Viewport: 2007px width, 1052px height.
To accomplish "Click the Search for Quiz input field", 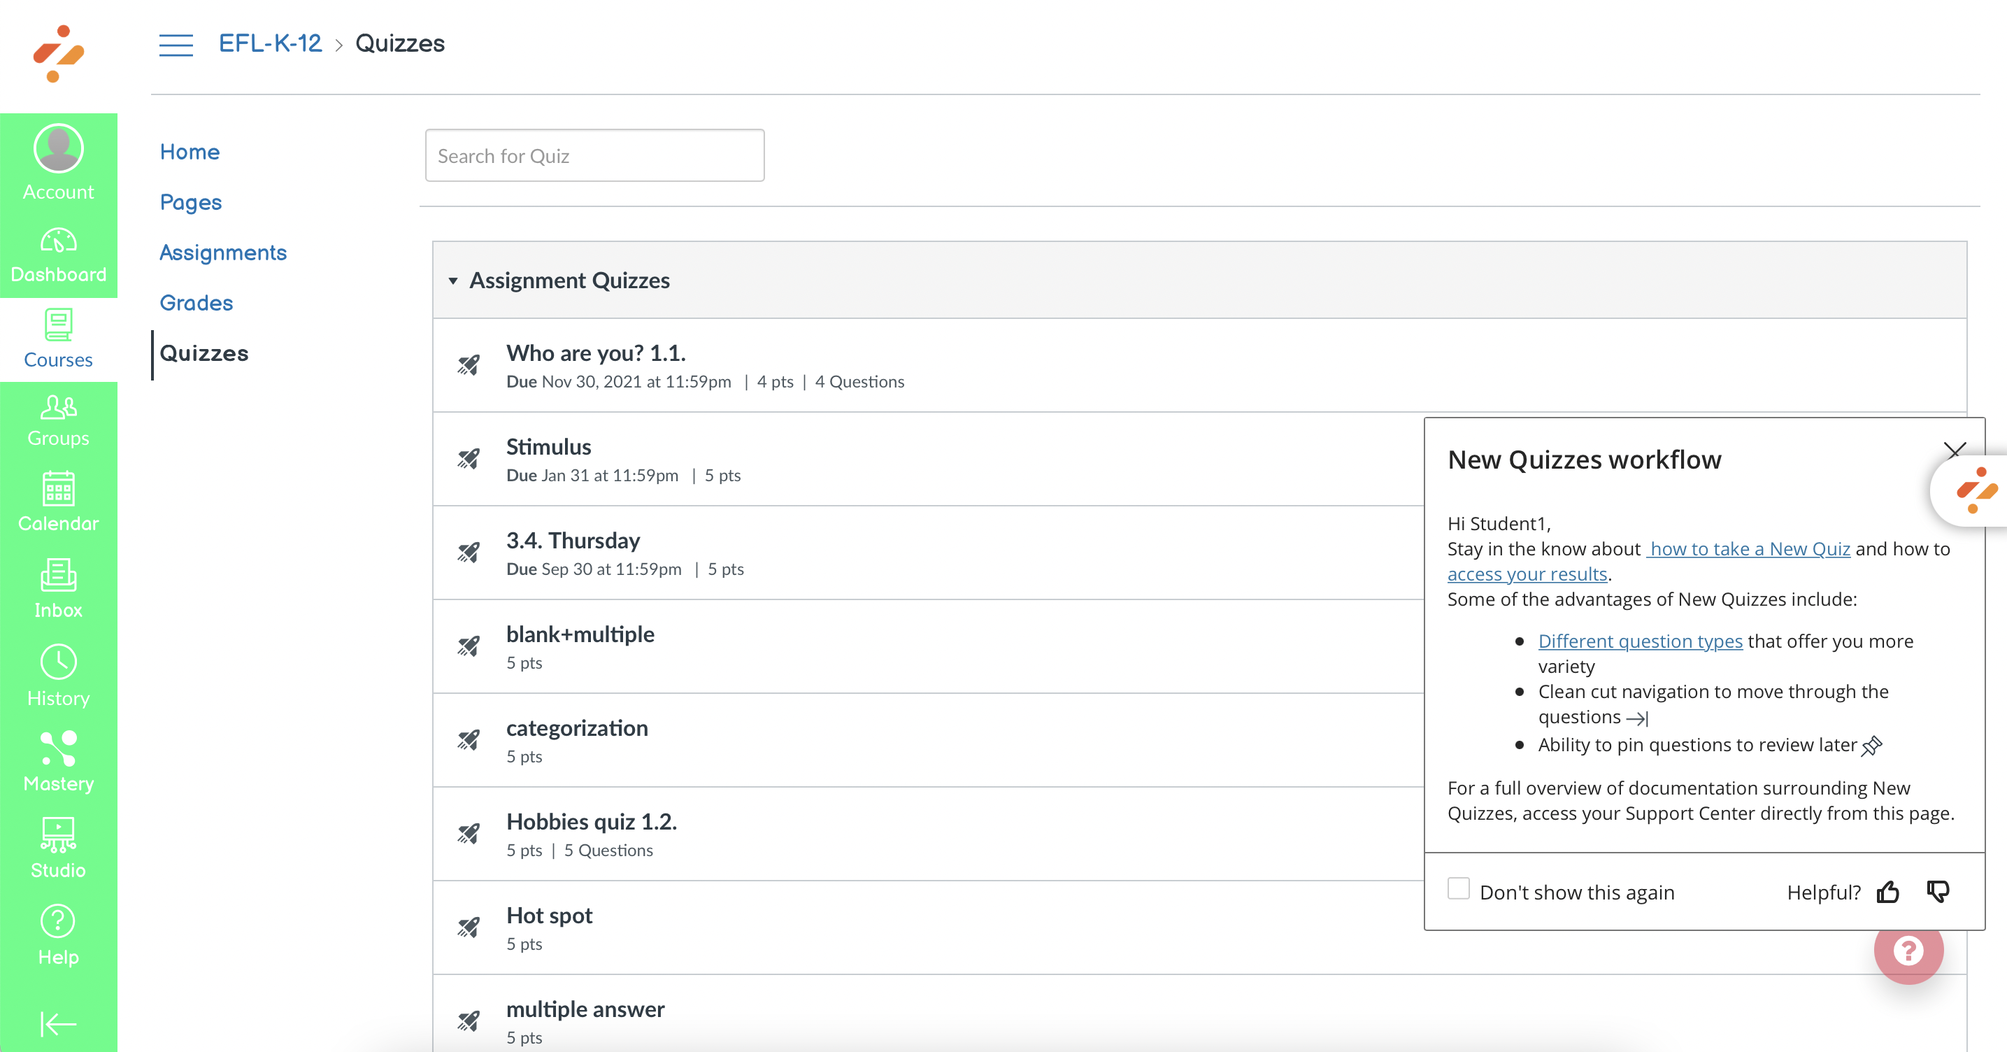I will [x=594, y=155].
